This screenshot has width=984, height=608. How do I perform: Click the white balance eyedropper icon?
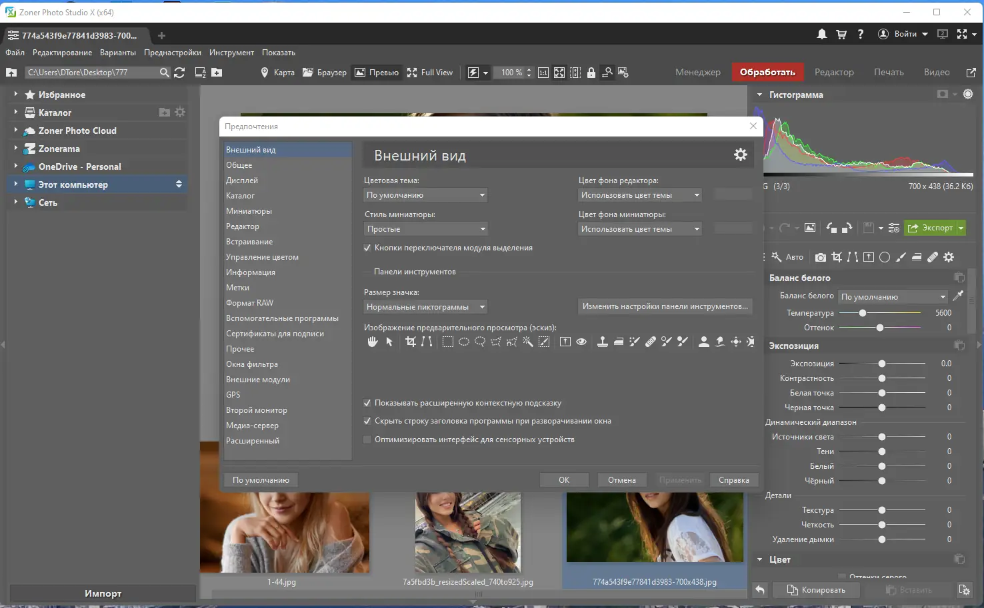click(959, 296)
